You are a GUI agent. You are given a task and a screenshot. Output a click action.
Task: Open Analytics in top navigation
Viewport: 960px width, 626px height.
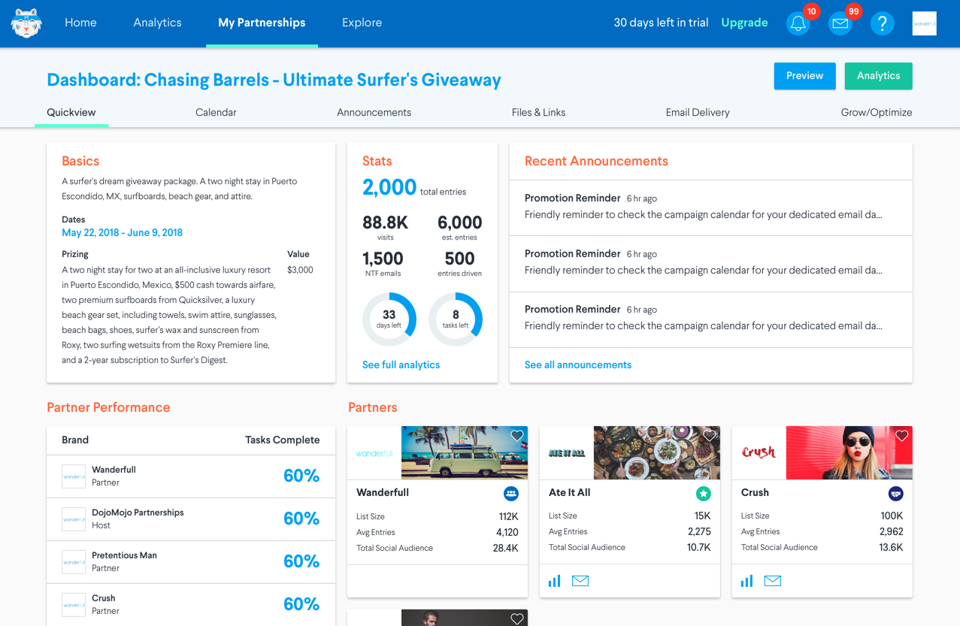[x=157, y=23]
